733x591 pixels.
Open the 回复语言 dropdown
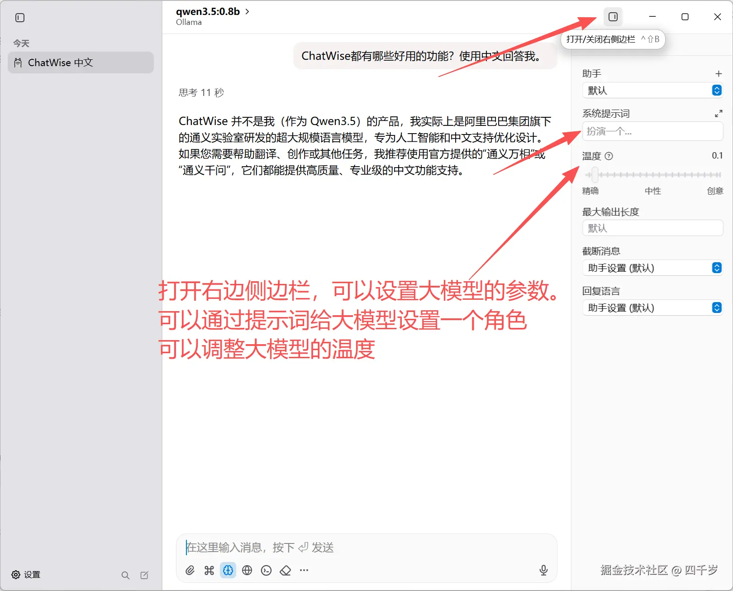click(x=652, y=308)
